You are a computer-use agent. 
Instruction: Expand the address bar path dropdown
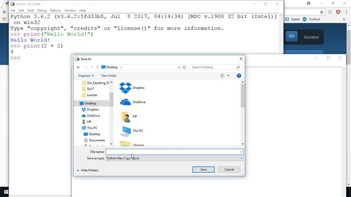pos(179,67)
